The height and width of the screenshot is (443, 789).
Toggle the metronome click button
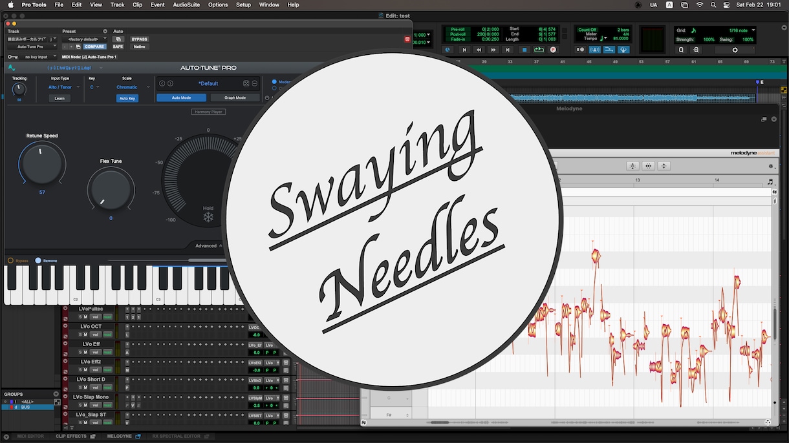(594, 50)
